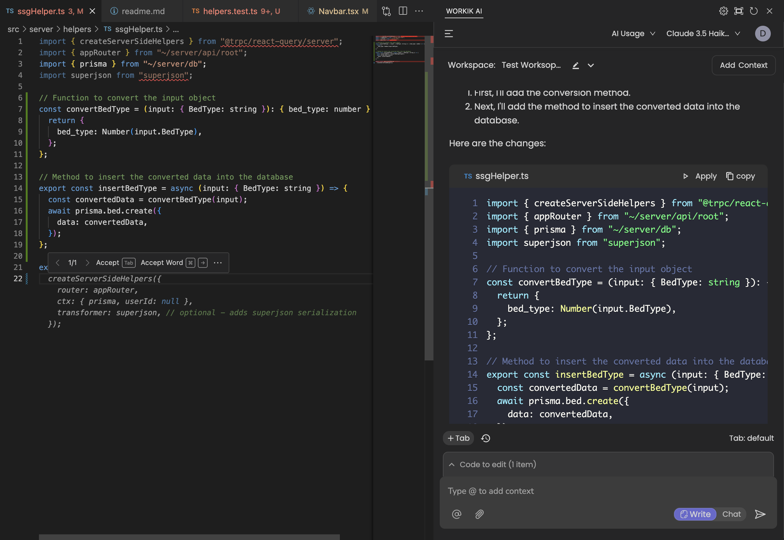This screenshot has height=540, width=784.
Task: Click the "Here are the changes:" text
Action: tap(497, 143)
